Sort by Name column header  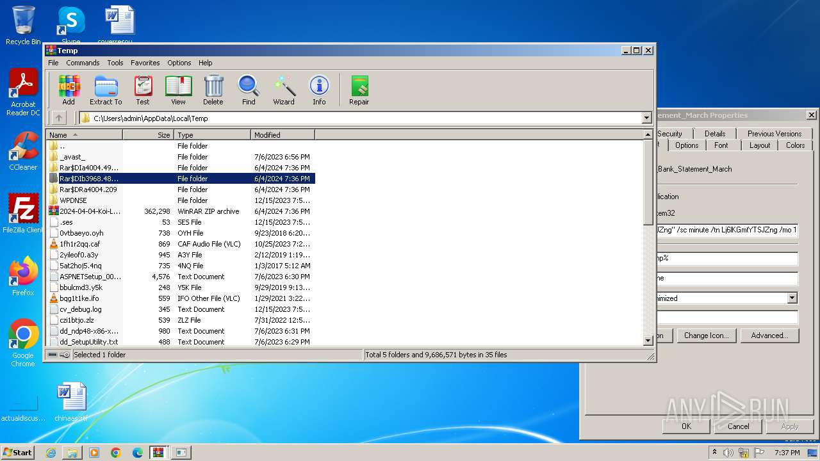coord(84,135)
